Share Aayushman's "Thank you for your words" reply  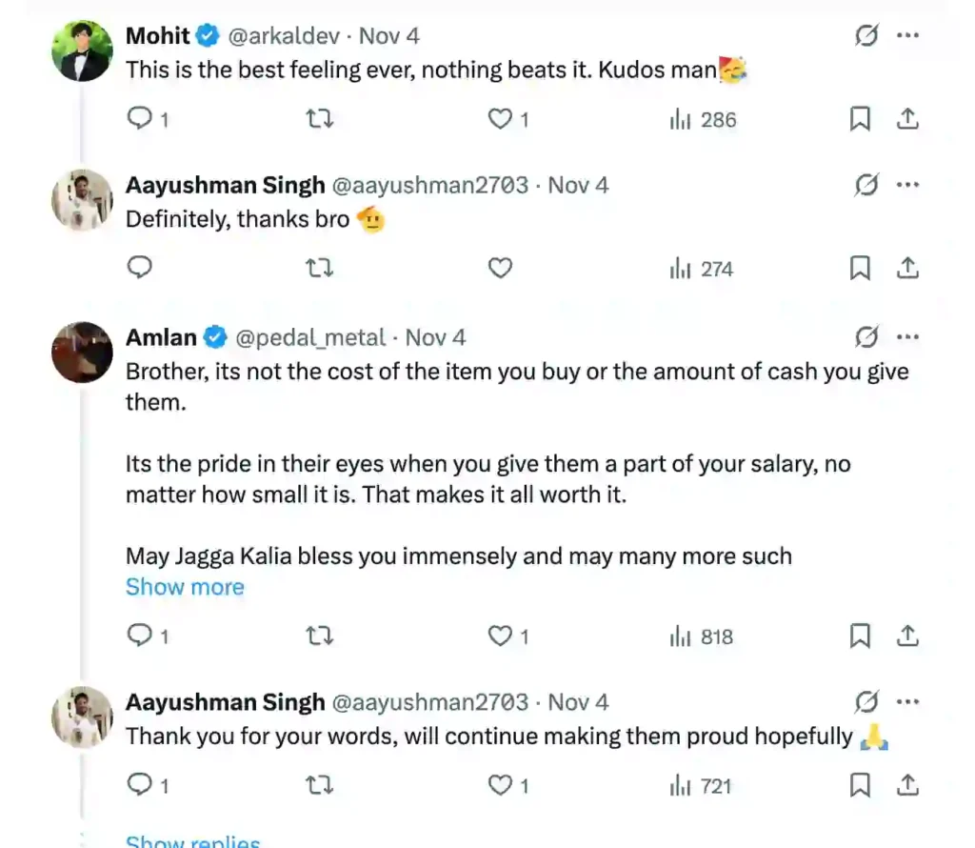908,786
